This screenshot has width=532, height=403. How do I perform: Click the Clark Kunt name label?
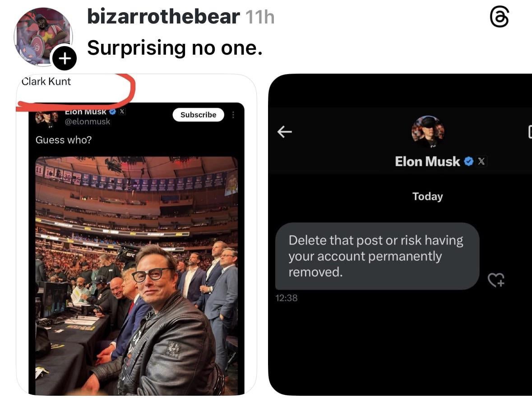(x=46, y=82)
